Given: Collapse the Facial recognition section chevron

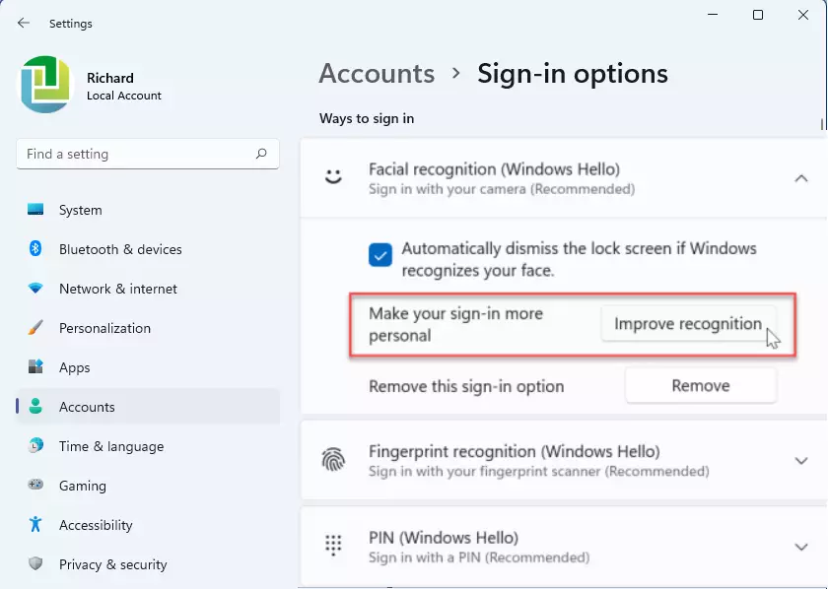Looking at the screenshot, I should point(801,178).
